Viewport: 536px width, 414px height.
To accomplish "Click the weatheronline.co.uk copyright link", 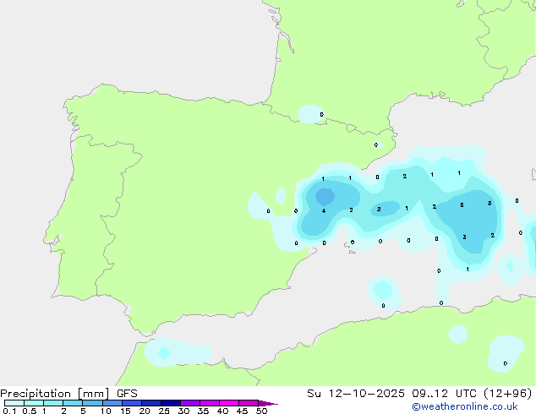I will click(465, 406).
